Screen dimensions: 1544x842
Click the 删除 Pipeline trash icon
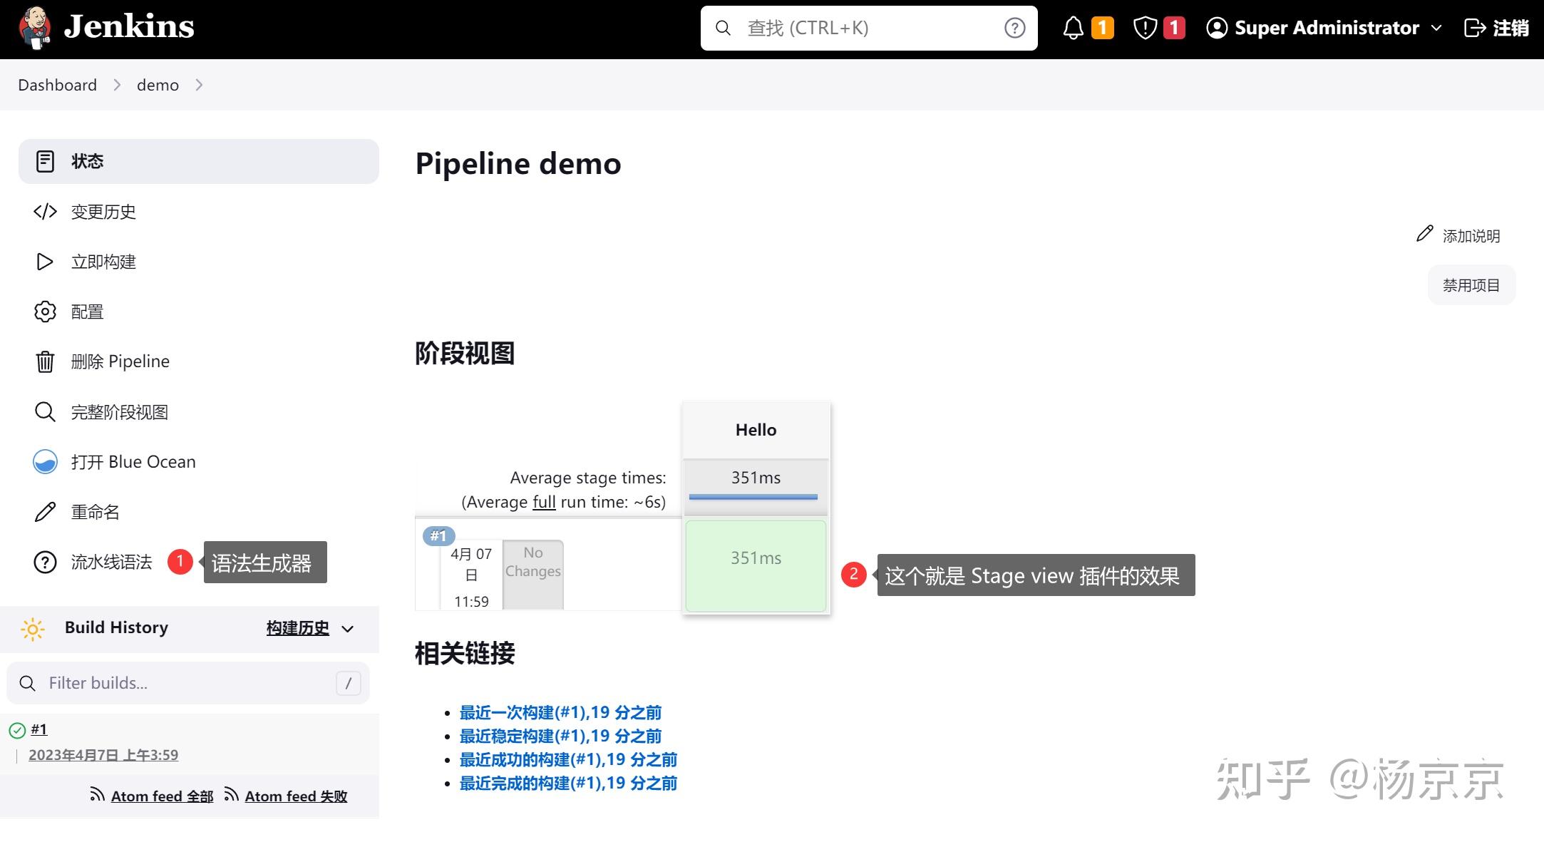point(45,361)
